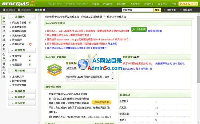Click the 支付宝付款 ad link

(x=179, y=64)
